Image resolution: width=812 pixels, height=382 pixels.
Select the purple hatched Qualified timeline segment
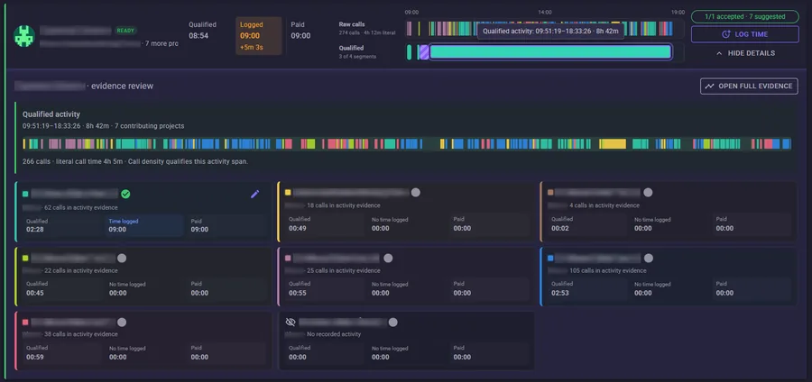click(424, 52)
